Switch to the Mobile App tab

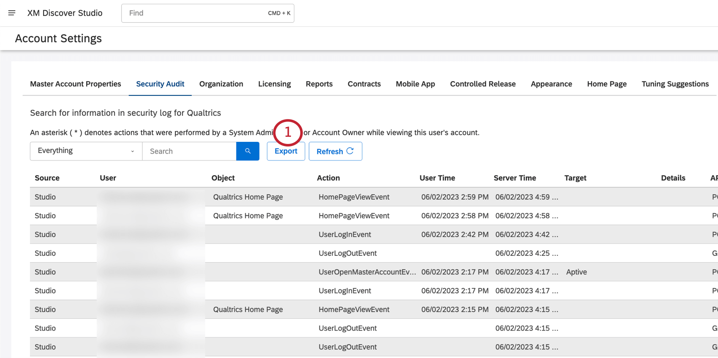415,84
